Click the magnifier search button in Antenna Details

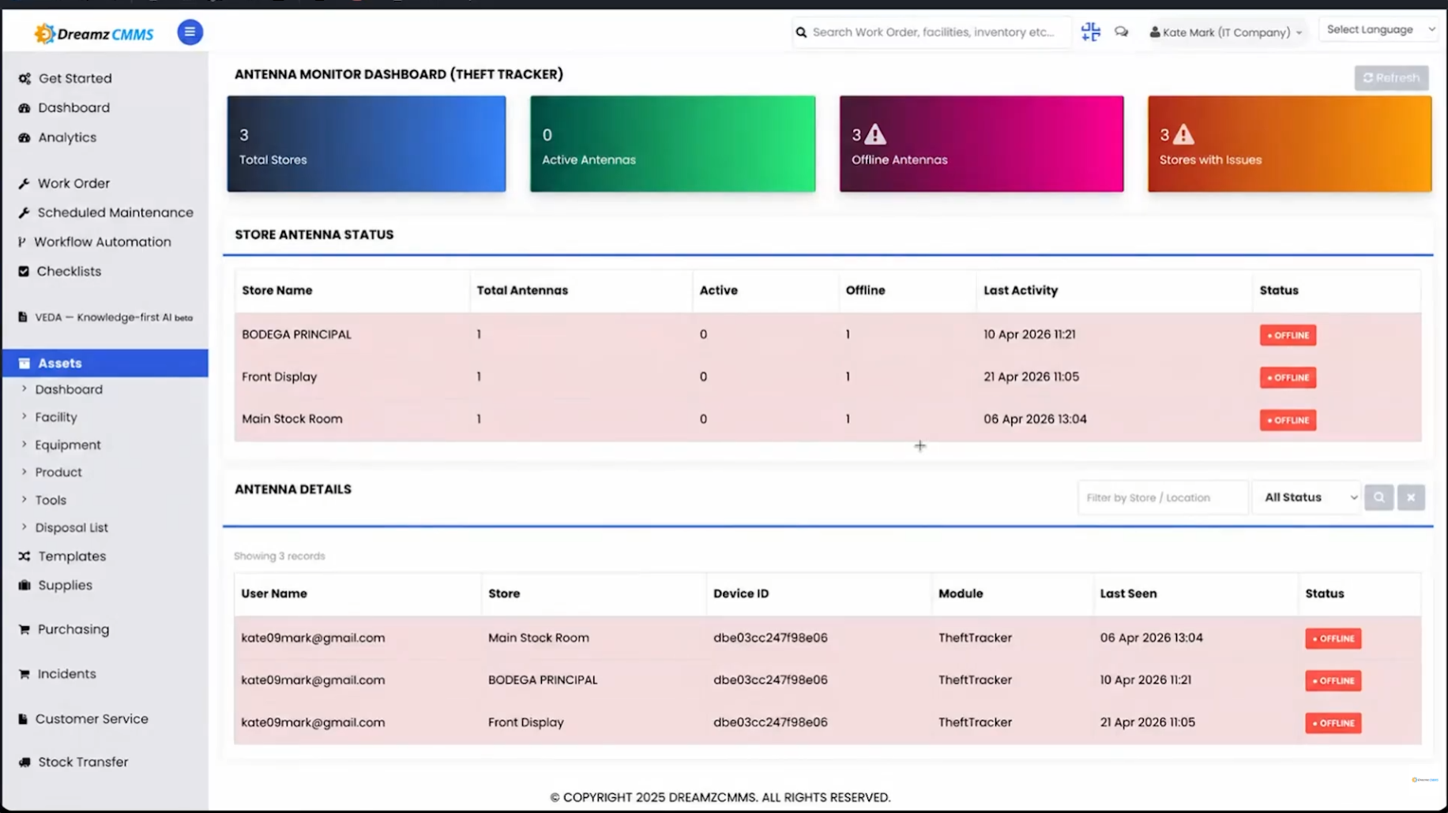point(1378,497)
